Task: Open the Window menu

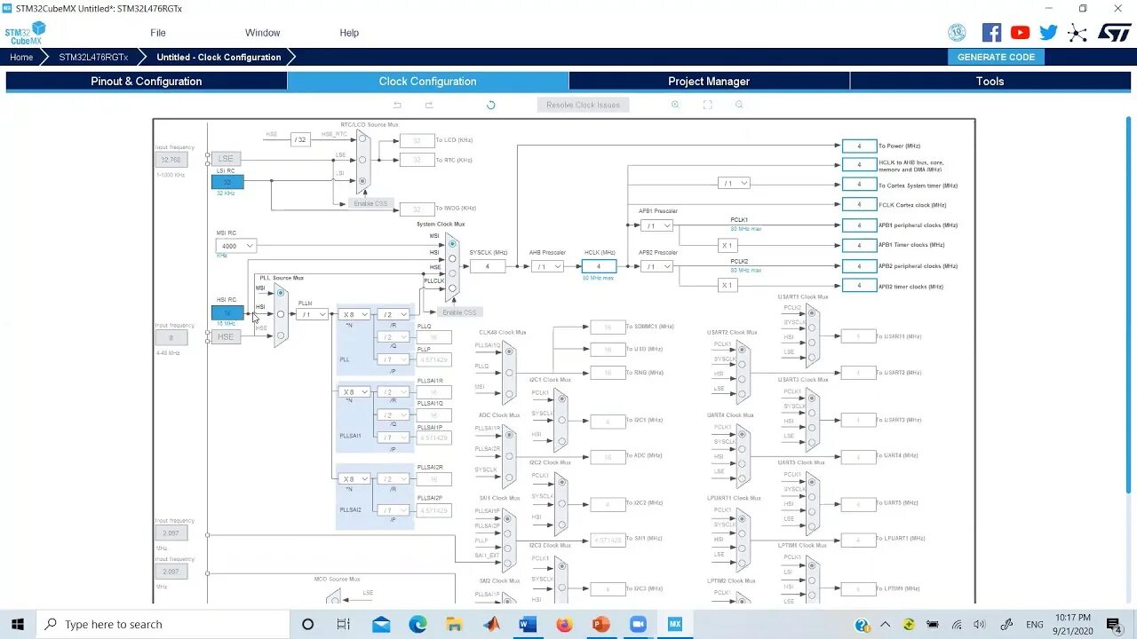Action: tap(263, 33)
